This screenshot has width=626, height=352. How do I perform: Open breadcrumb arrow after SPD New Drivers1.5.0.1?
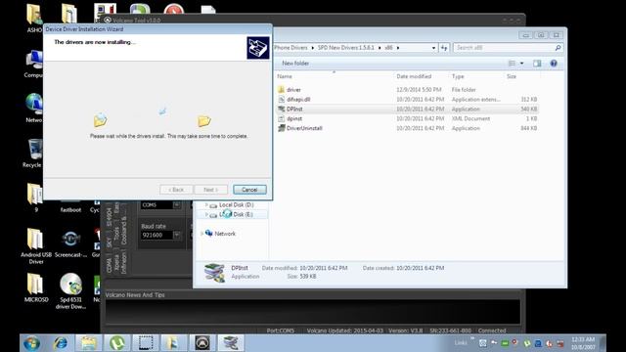click(380, 48)
